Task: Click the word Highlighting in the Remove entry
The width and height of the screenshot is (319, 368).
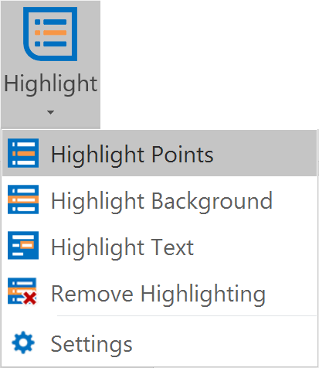Action: pyautogui.click(x=203, y=294)
